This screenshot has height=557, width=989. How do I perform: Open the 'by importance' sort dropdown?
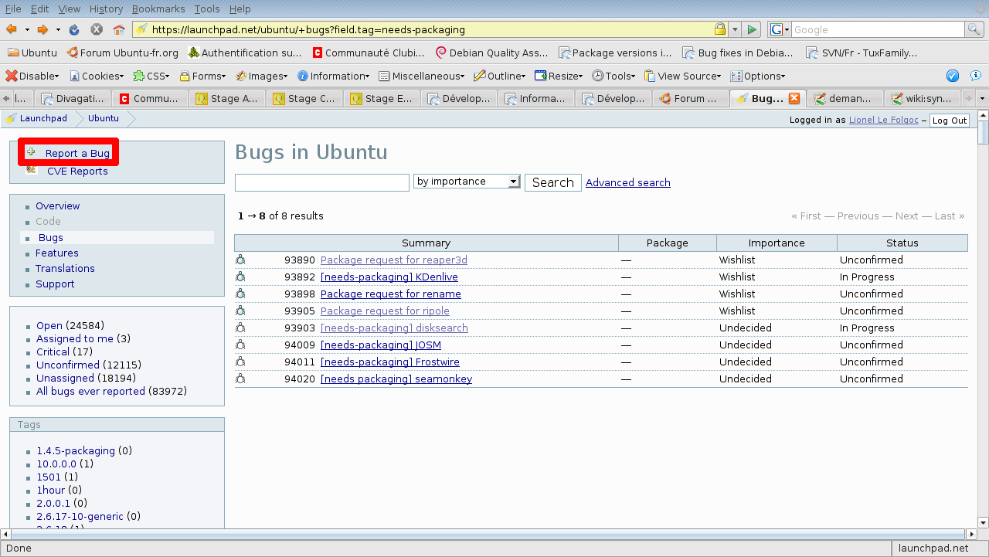[x=467, y=182]
